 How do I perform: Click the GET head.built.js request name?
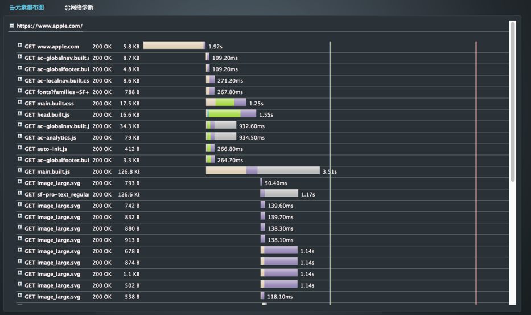[x=47, y=115]
